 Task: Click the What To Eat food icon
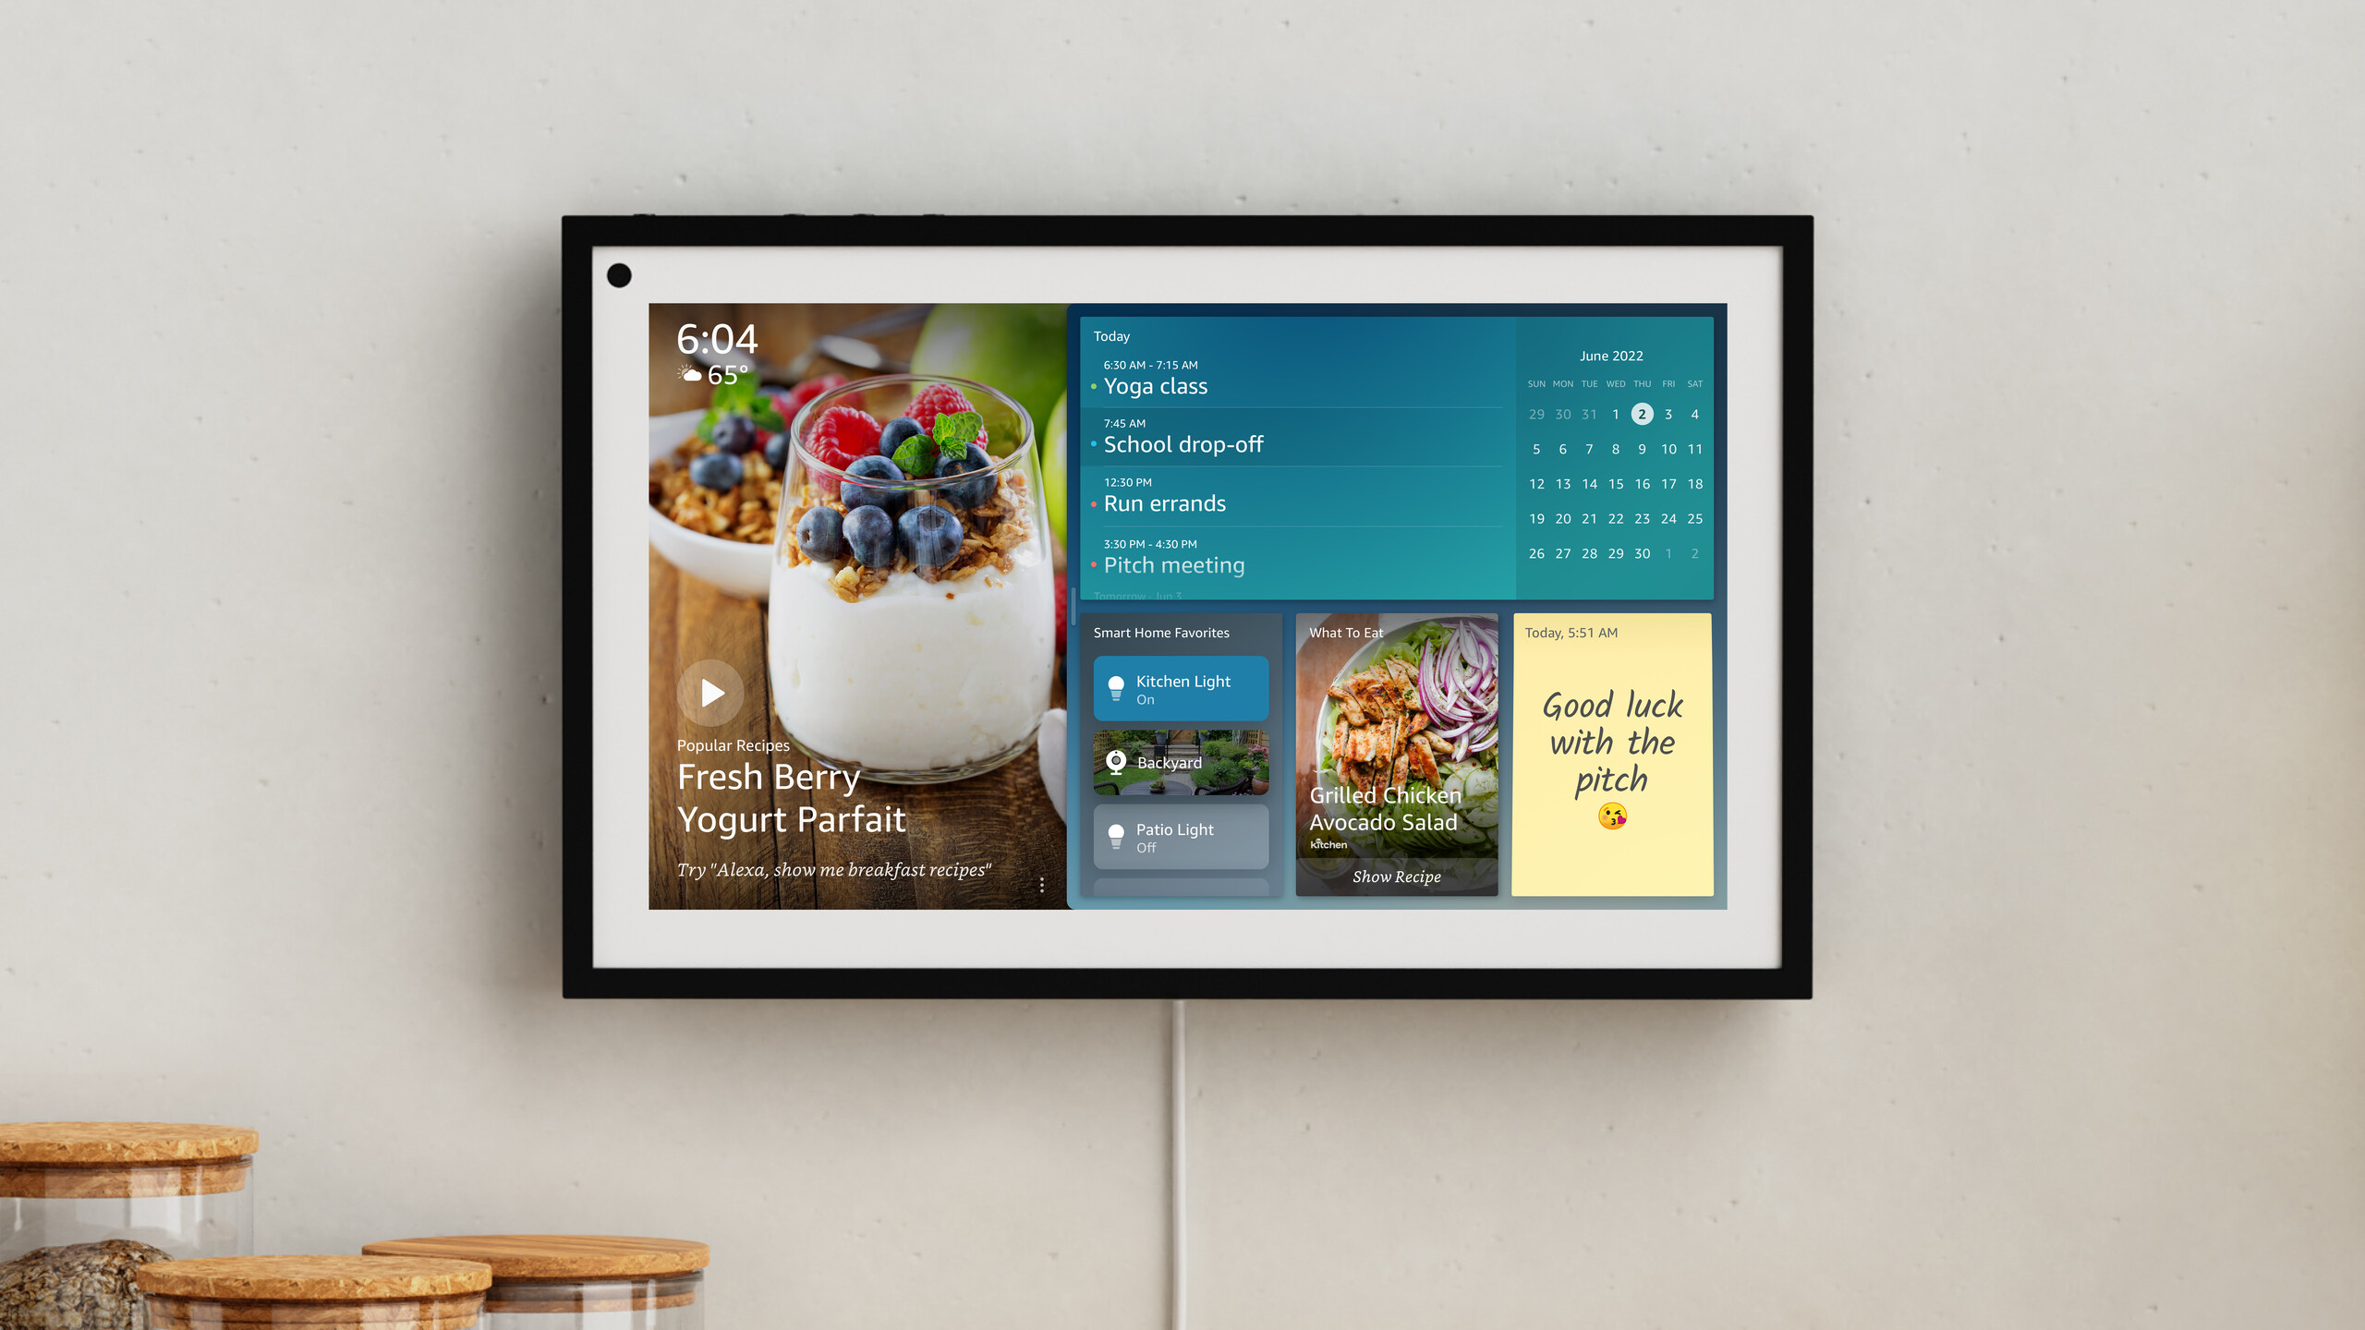(x=1397, y=756)
